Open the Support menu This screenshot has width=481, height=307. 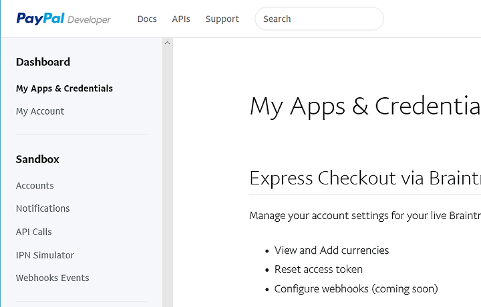(x=222, y=19)
